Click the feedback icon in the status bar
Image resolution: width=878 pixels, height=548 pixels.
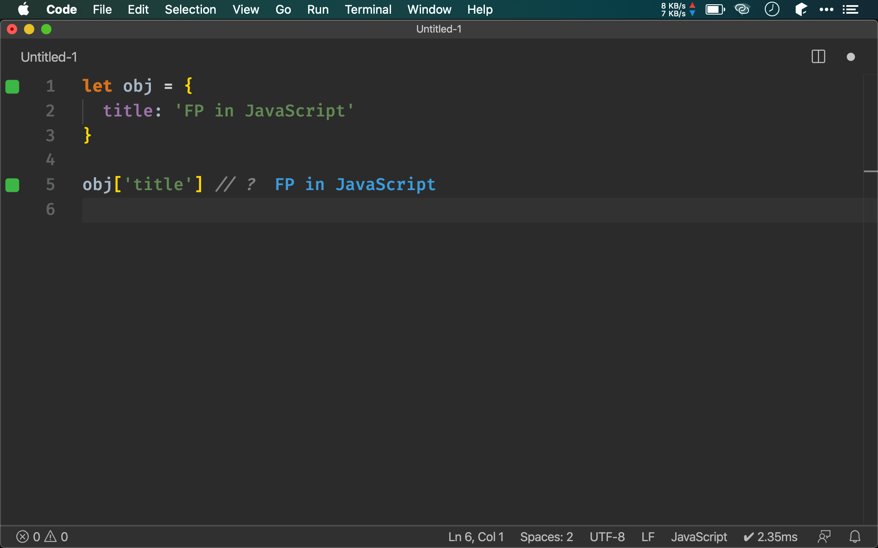(824, 536)
